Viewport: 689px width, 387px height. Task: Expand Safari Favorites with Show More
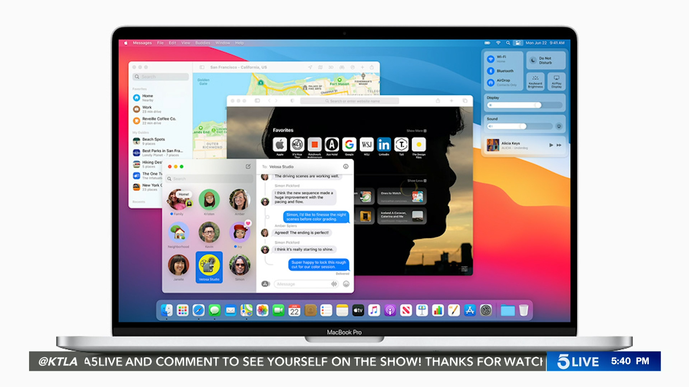point(416,131)
